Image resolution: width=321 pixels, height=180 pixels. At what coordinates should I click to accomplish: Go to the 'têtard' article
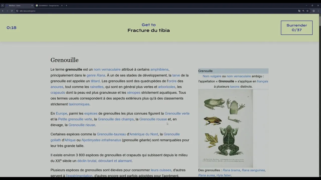(95, 81)
